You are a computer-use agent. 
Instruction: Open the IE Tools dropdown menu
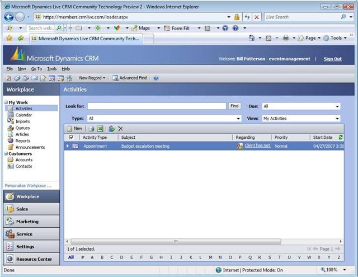tap(336, 38)
